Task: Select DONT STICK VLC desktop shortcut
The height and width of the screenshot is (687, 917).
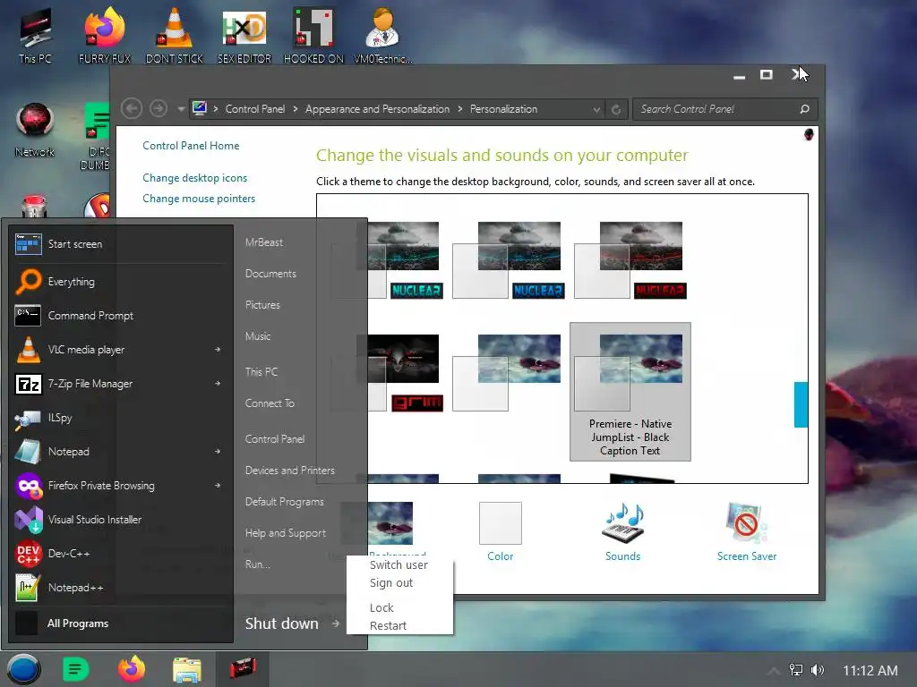Action: pyautogui.click(x=175, y=36)
